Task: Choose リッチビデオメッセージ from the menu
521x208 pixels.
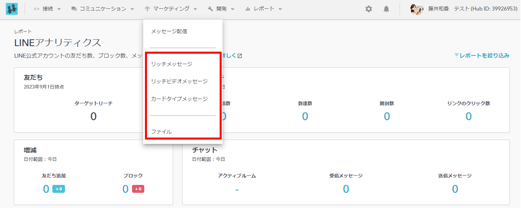Action: (x=179, y=81)
